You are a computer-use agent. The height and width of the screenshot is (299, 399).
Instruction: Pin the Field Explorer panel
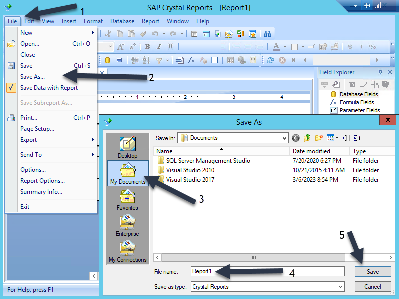coord(380,72)
